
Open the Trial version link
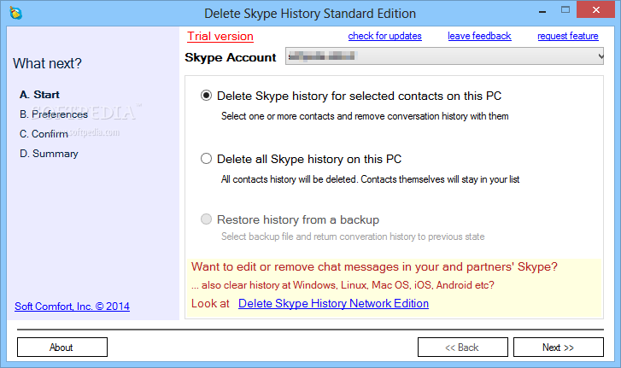[220, 36]
